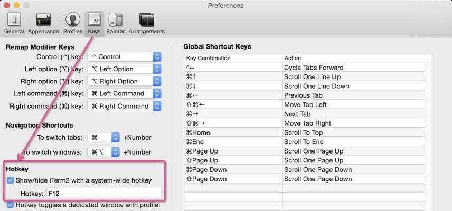Expand the Right option key dropdown
Screen dimensions: 452x211
124,81
